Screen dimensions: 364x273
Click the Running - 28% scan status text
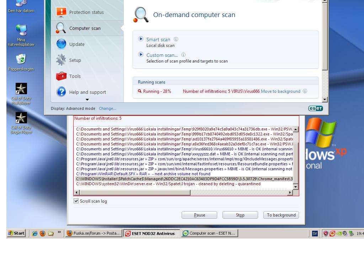coord(157,91)
